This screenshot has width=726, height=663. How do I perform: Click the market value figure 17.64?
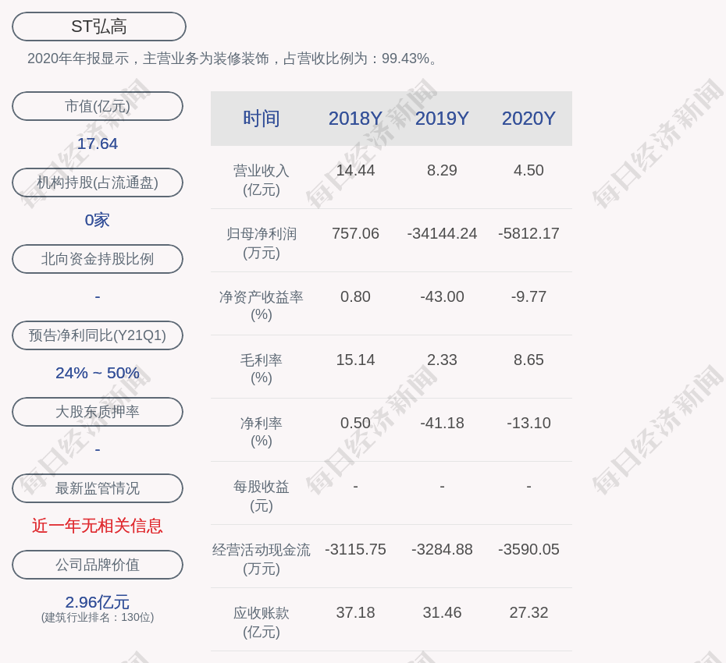[x=98, y=144]
